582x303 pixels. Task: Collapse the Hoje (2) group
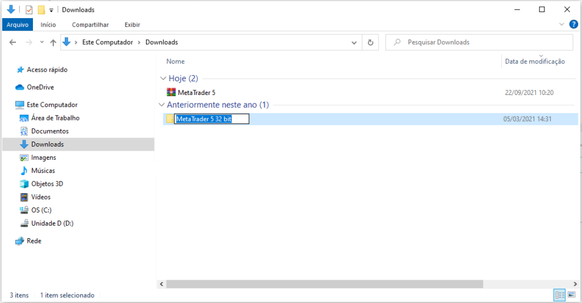click(x=162, y=78)
